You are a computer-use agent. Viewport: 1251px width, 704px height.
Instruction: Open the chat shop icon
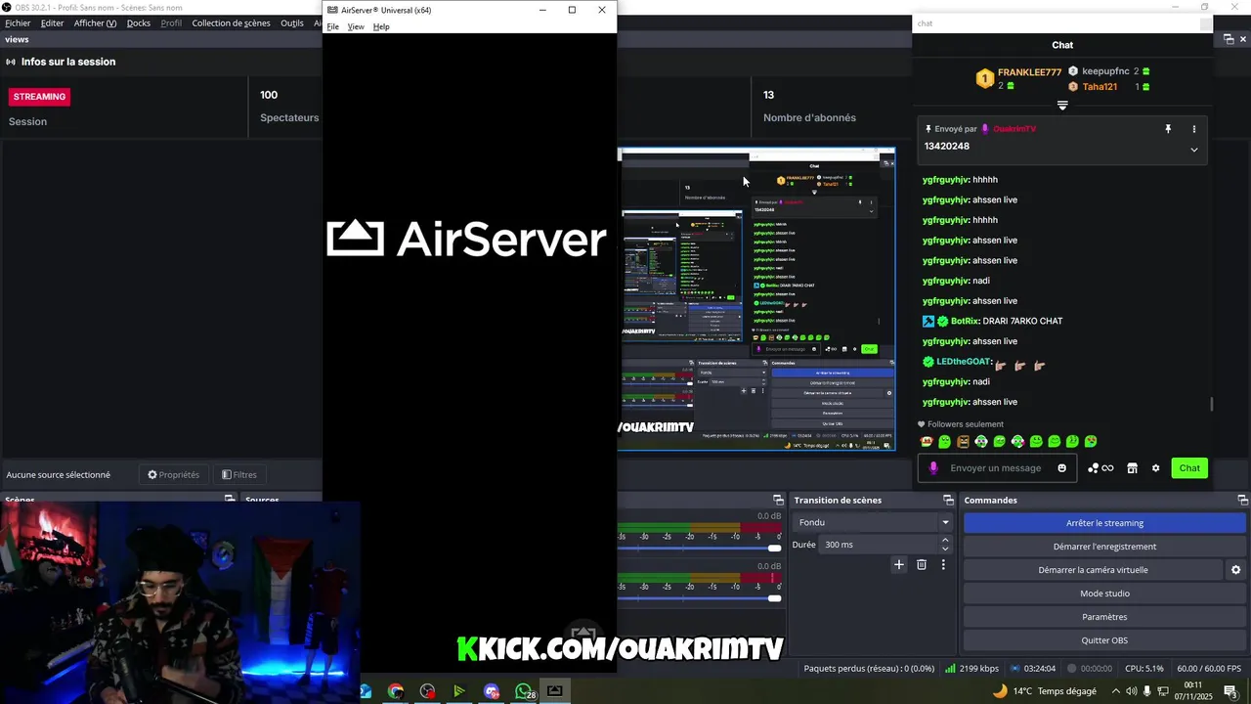pos(1132,468)
